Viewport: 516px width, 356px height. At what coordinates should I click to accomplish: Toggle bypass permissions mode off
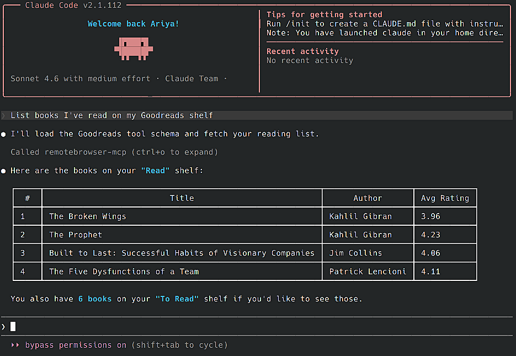pos(72,345)
